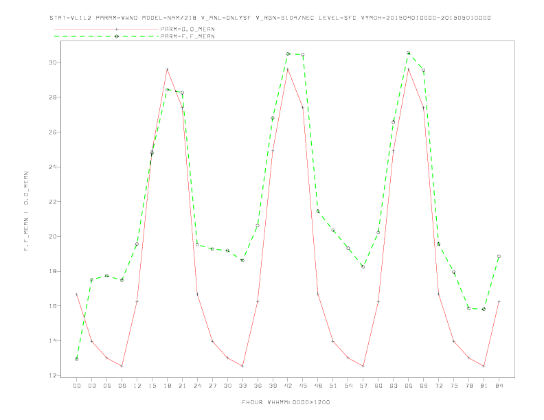The width and height of the screenshot is (544, 420).
Task: Select green F.F_MEAN marker at hour 57
Action: click(x=363, y=267)
